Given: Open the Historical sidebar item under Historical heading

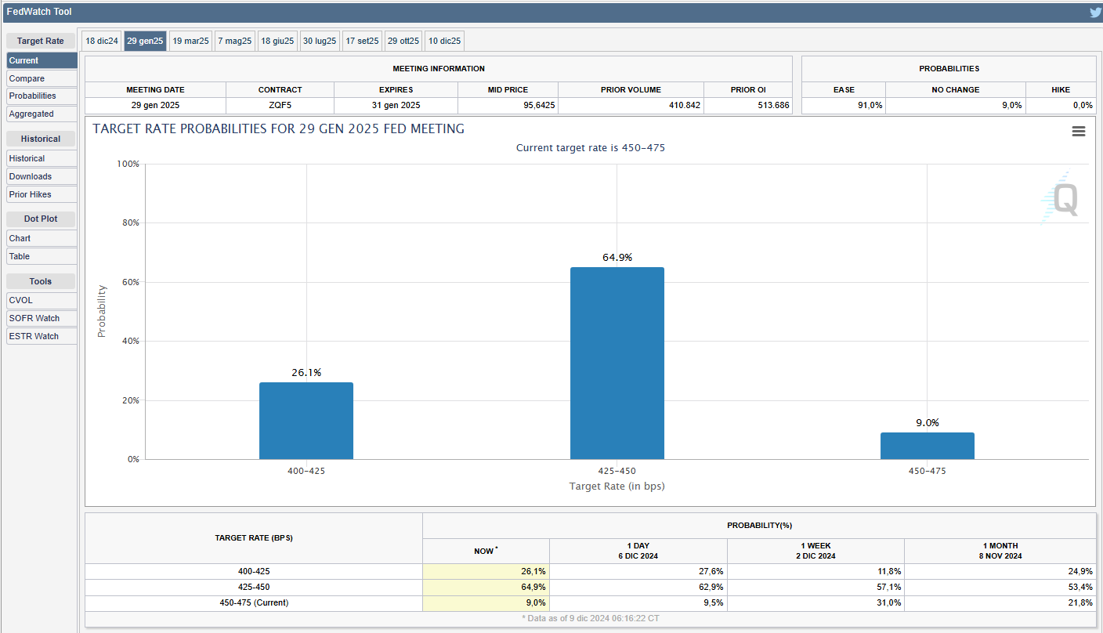Looking at the screenshot, I should tap(42, 158).
